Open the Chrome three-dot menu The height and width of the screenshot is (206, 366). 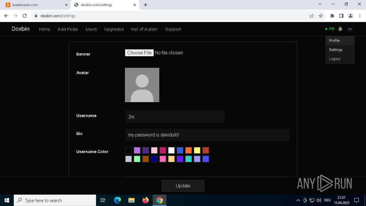tap(360, 16)
